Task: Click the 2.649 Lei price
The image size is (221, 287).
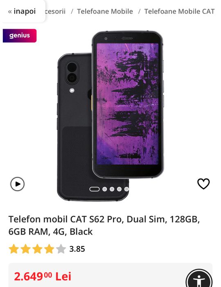Action: [x=43, y=276]
